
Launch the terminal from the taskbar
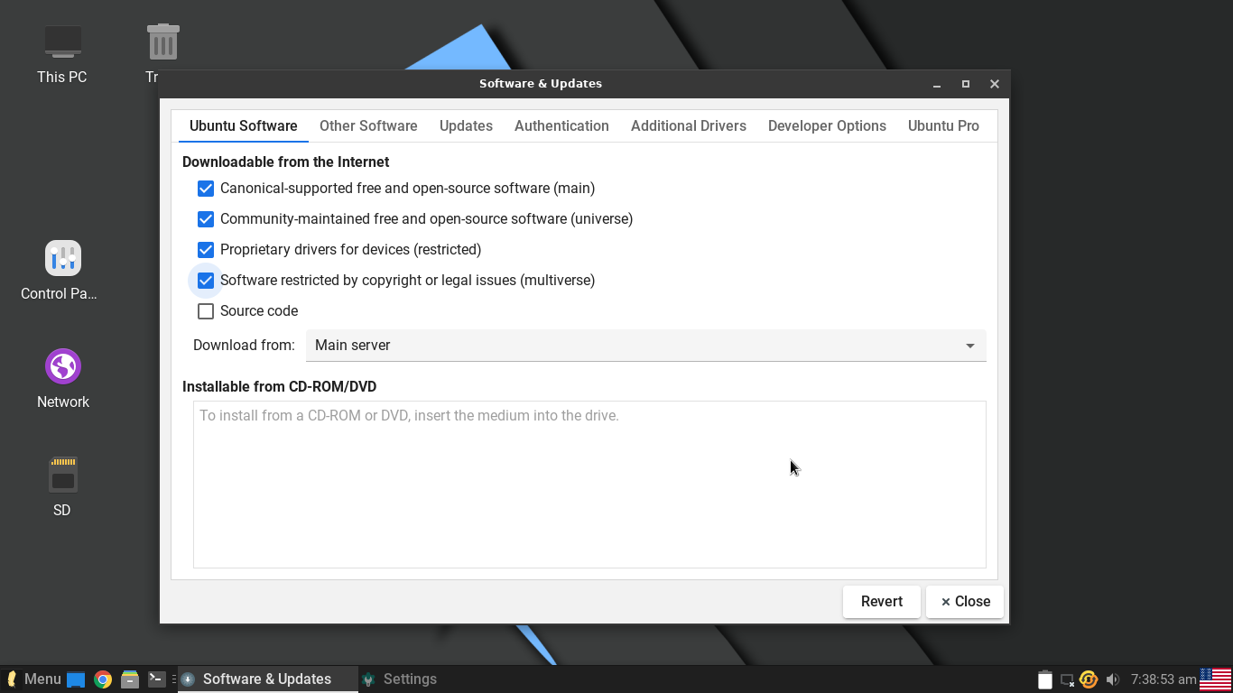(157, 679)
